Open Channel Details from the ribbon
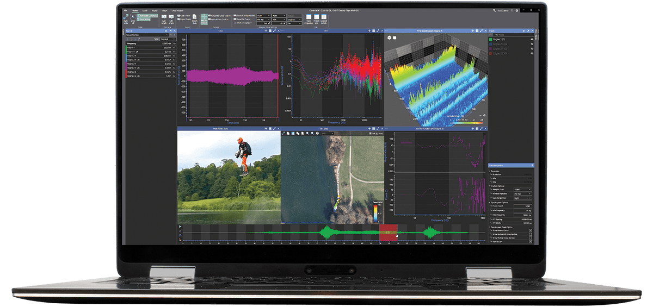The image size is (653, 307). pyautogui.click(x=324, y=18)
